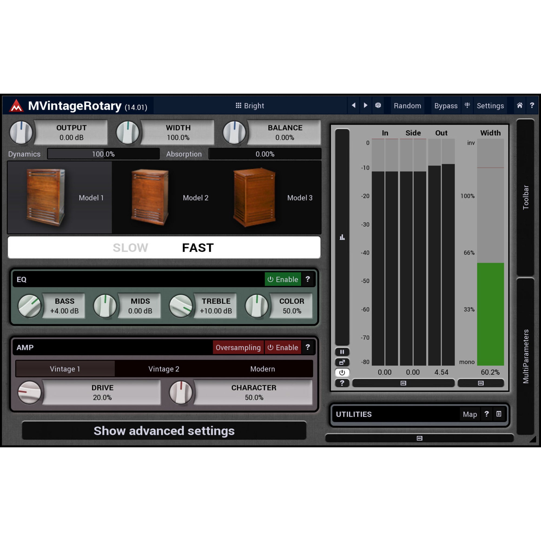This screenshot has width=541, height=541.
Task: Open the help question mark in title bar
Action: tap(532, 105)
